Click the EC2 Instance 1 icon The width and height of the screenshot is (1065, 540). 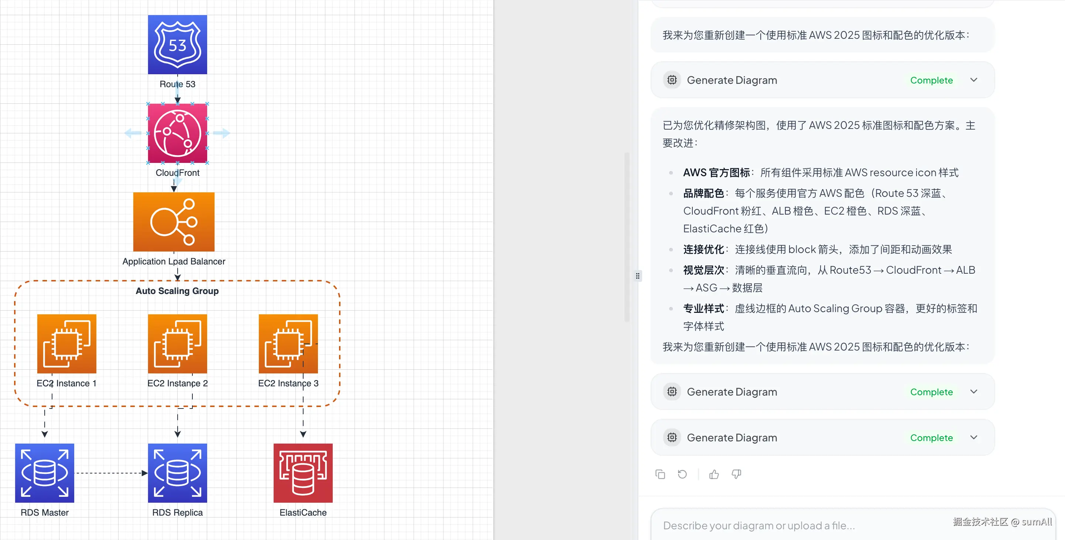click(x=66, y=344)
